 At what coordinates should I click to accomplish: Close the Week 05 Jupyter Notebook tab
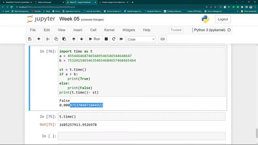(96, 2)
